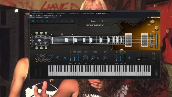Click the articulation circle right of the yellow one
Viewport: 172px width, 97px height.
tap(41, 60)
